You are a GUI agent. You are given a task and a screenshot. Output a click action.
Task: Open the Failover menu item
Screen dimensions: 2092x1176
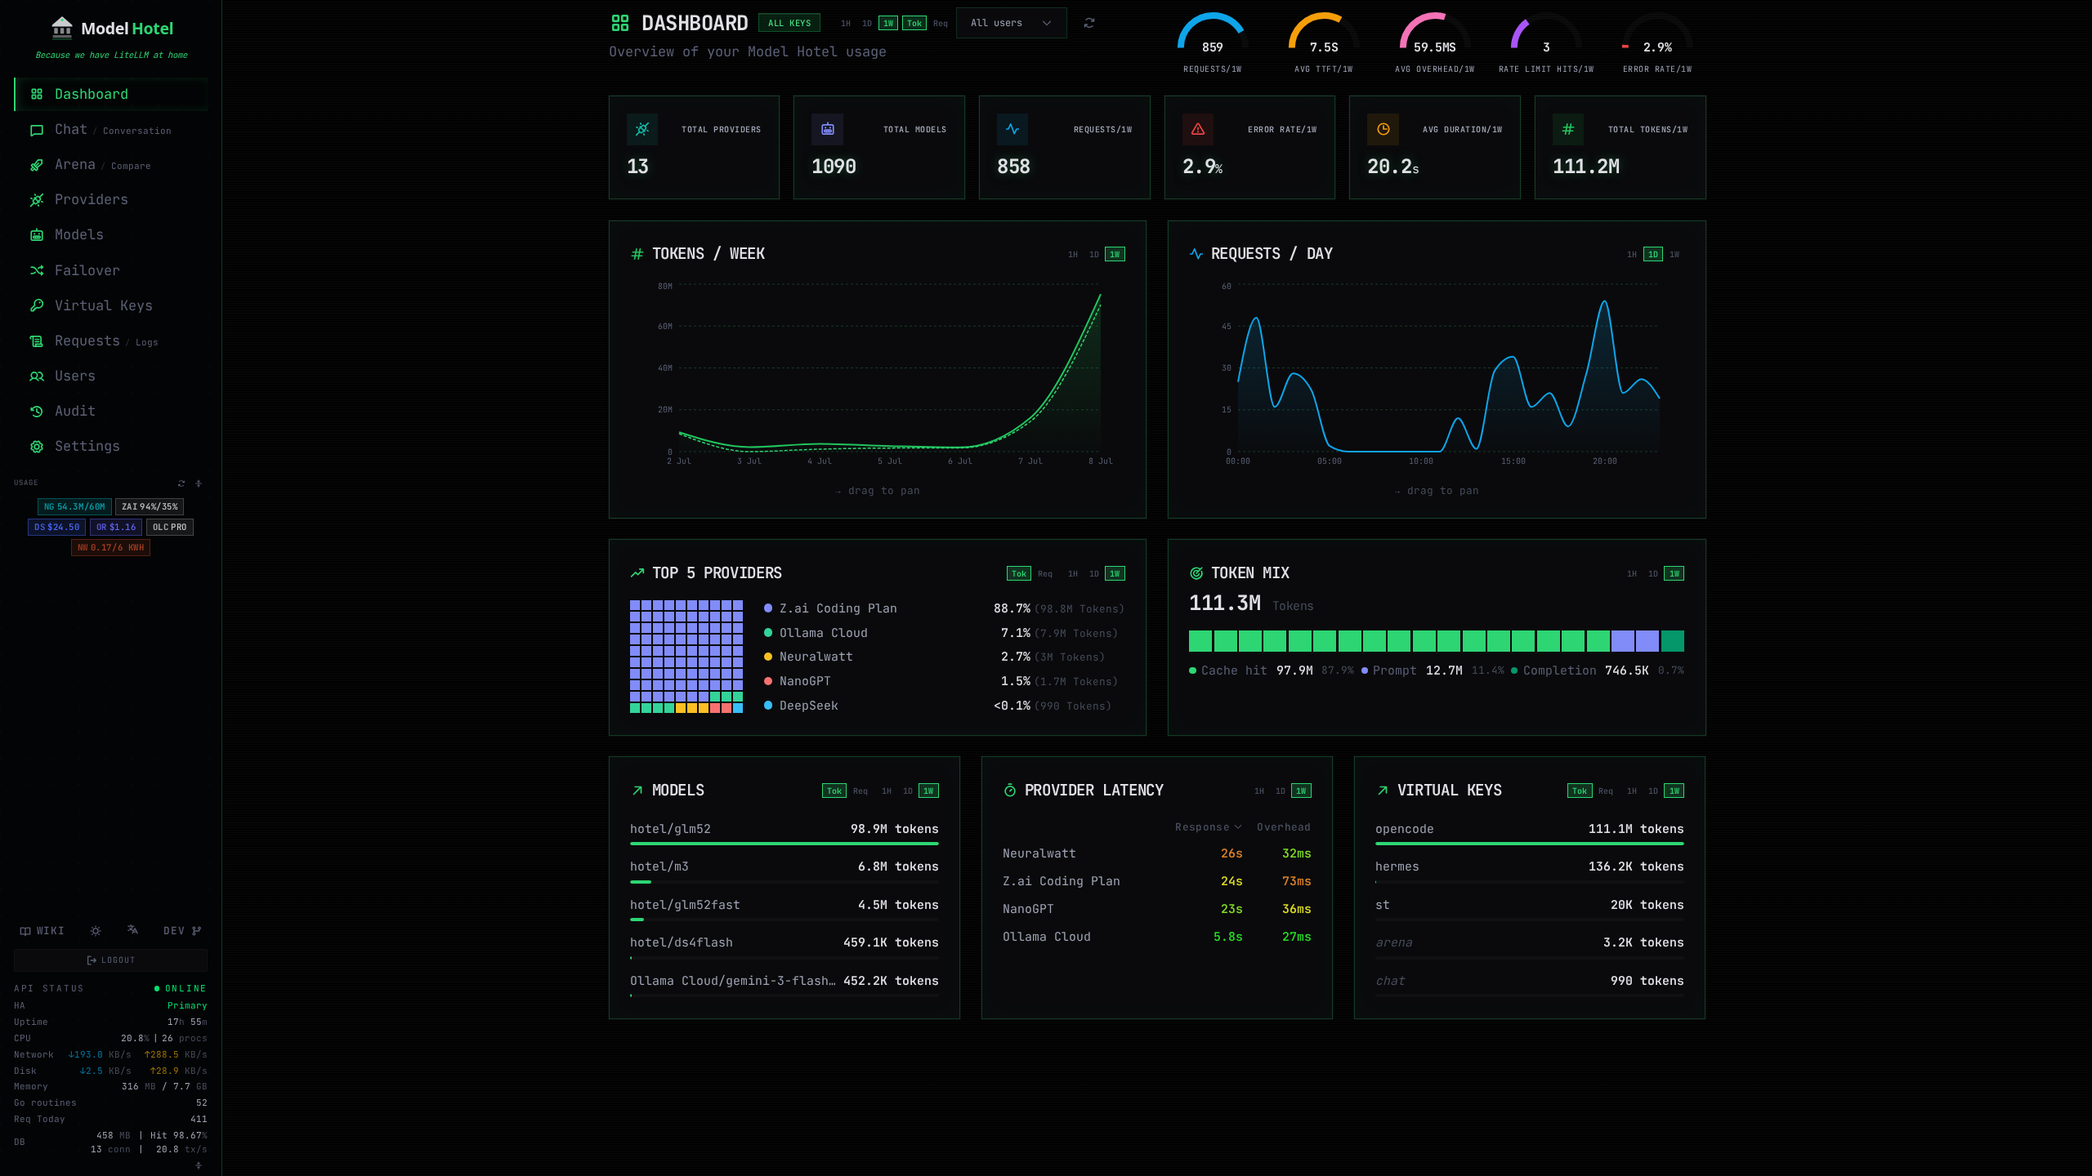pos(110,270)
